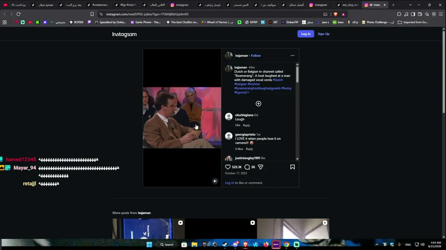
Task: Open Windows taskbar Search
Action: click(167, 244)
